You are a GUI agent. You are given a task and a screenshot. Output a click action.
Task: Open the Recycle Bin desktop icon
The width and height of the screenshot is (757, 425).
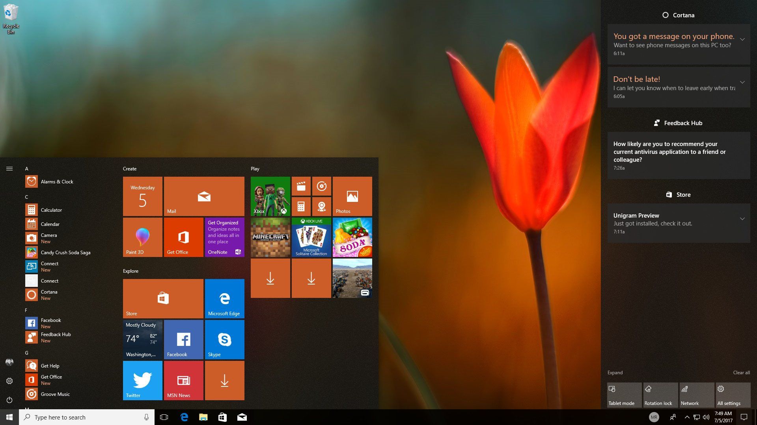coord(11,19)
